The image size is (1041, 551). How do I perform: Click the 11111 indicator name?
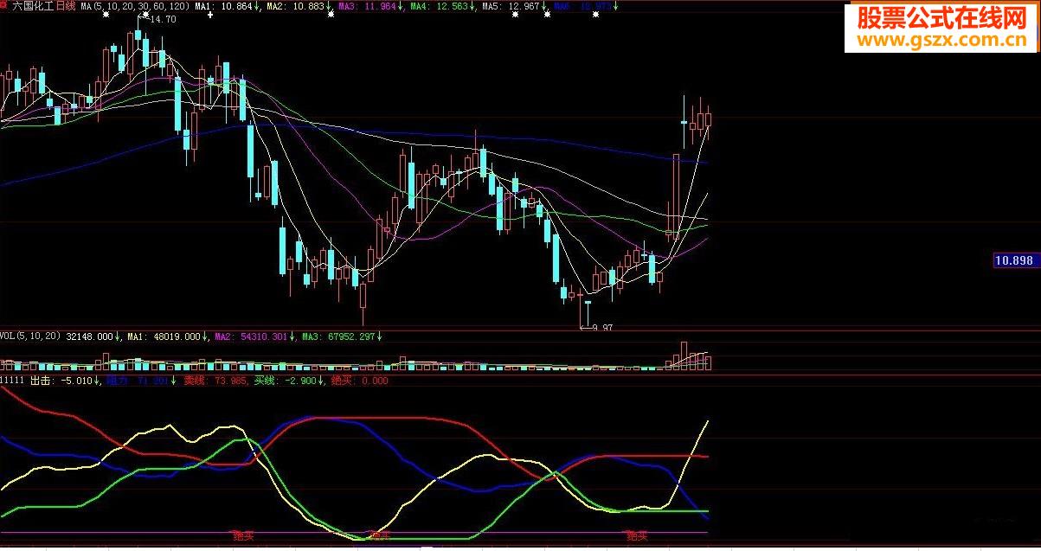13,381
